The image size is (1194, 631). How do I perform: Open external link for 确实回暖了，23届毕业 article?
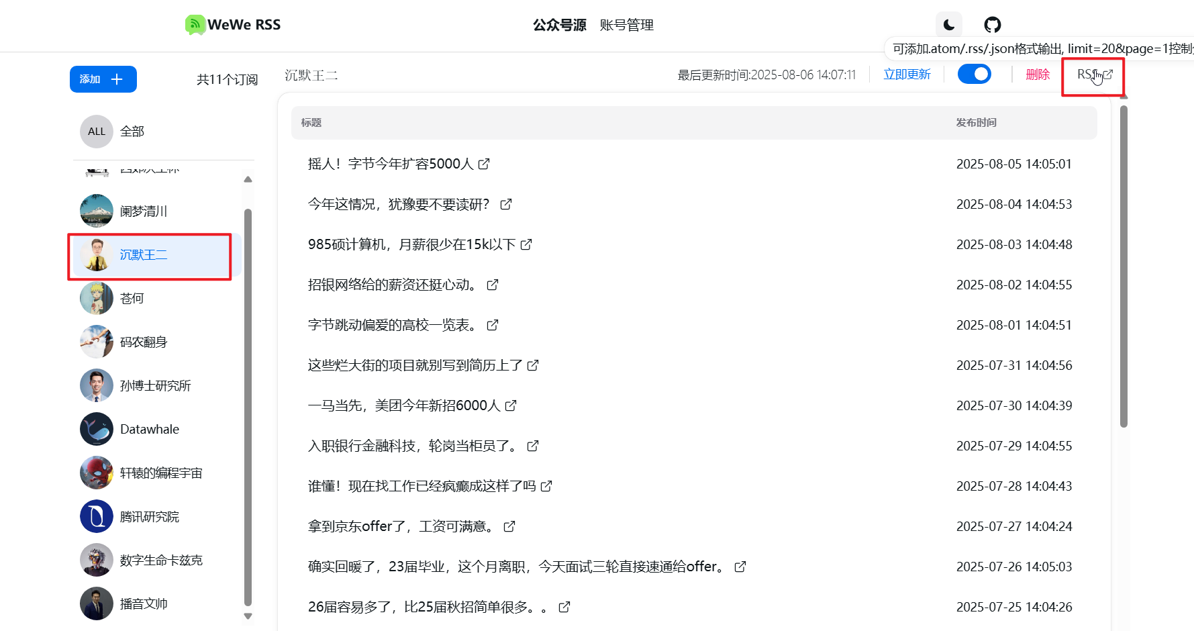pos(740,567)
